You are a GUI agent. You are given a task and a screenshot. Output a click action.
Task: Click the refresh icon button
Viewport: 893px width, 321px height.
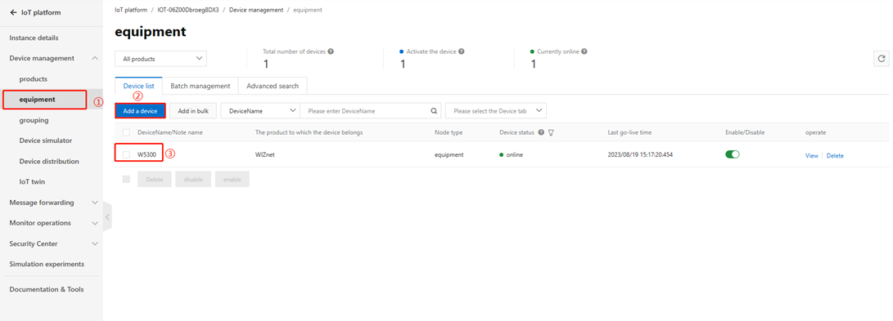coord(881,59)
